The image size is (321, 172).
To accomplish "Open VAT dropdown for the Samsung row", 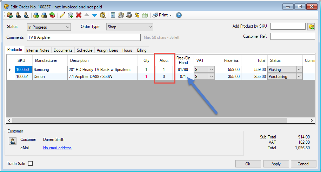I will tap(211, 70).
